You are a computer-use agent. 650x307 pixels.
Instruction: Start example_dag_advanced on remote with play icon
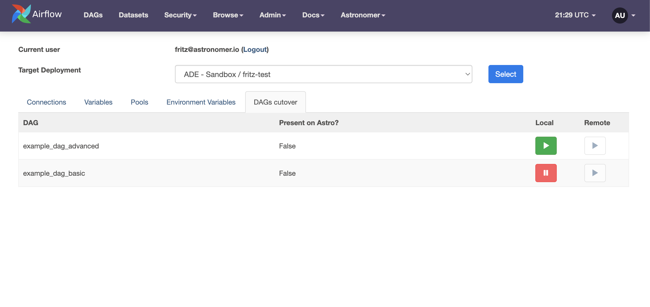pos(595,146)
